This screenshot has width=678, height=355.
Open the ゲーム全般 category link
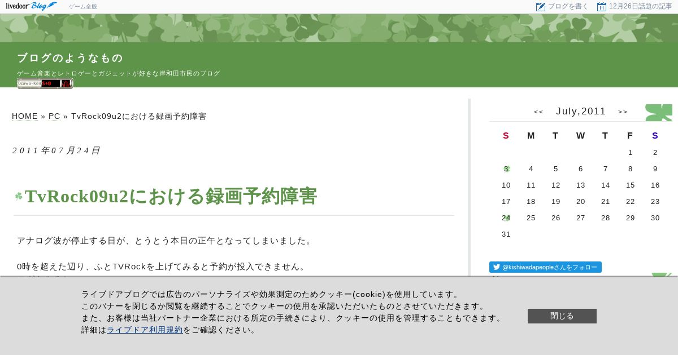pos(83,7)
